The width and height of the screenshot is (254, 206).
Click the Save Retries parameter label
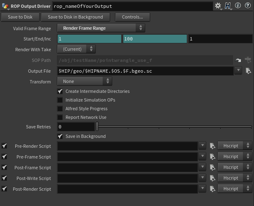(38, 127)
